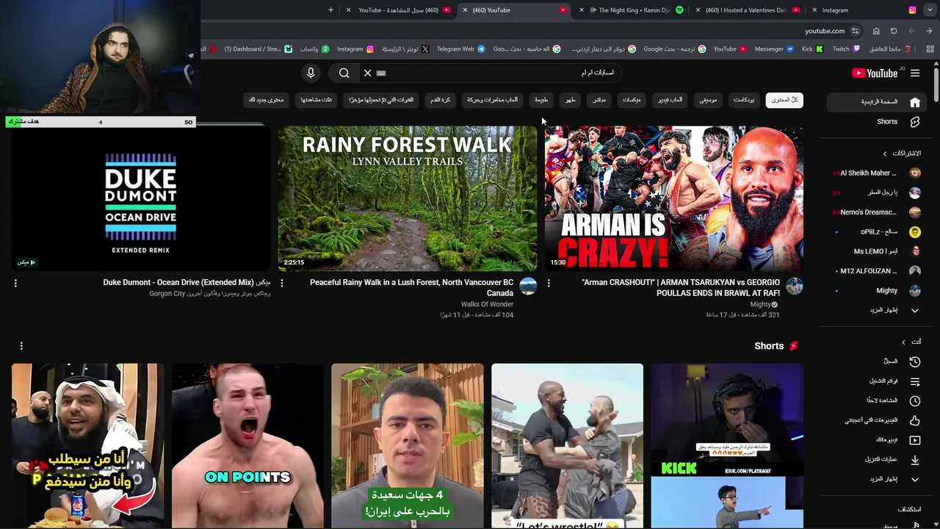
Task: Select the 'طبيعة' filter chip
Action: [541, 100]
